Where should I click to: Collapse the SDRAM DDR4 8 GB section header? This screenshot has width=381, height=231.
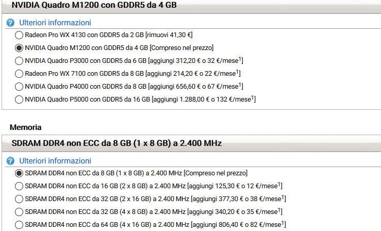point(117,143)
